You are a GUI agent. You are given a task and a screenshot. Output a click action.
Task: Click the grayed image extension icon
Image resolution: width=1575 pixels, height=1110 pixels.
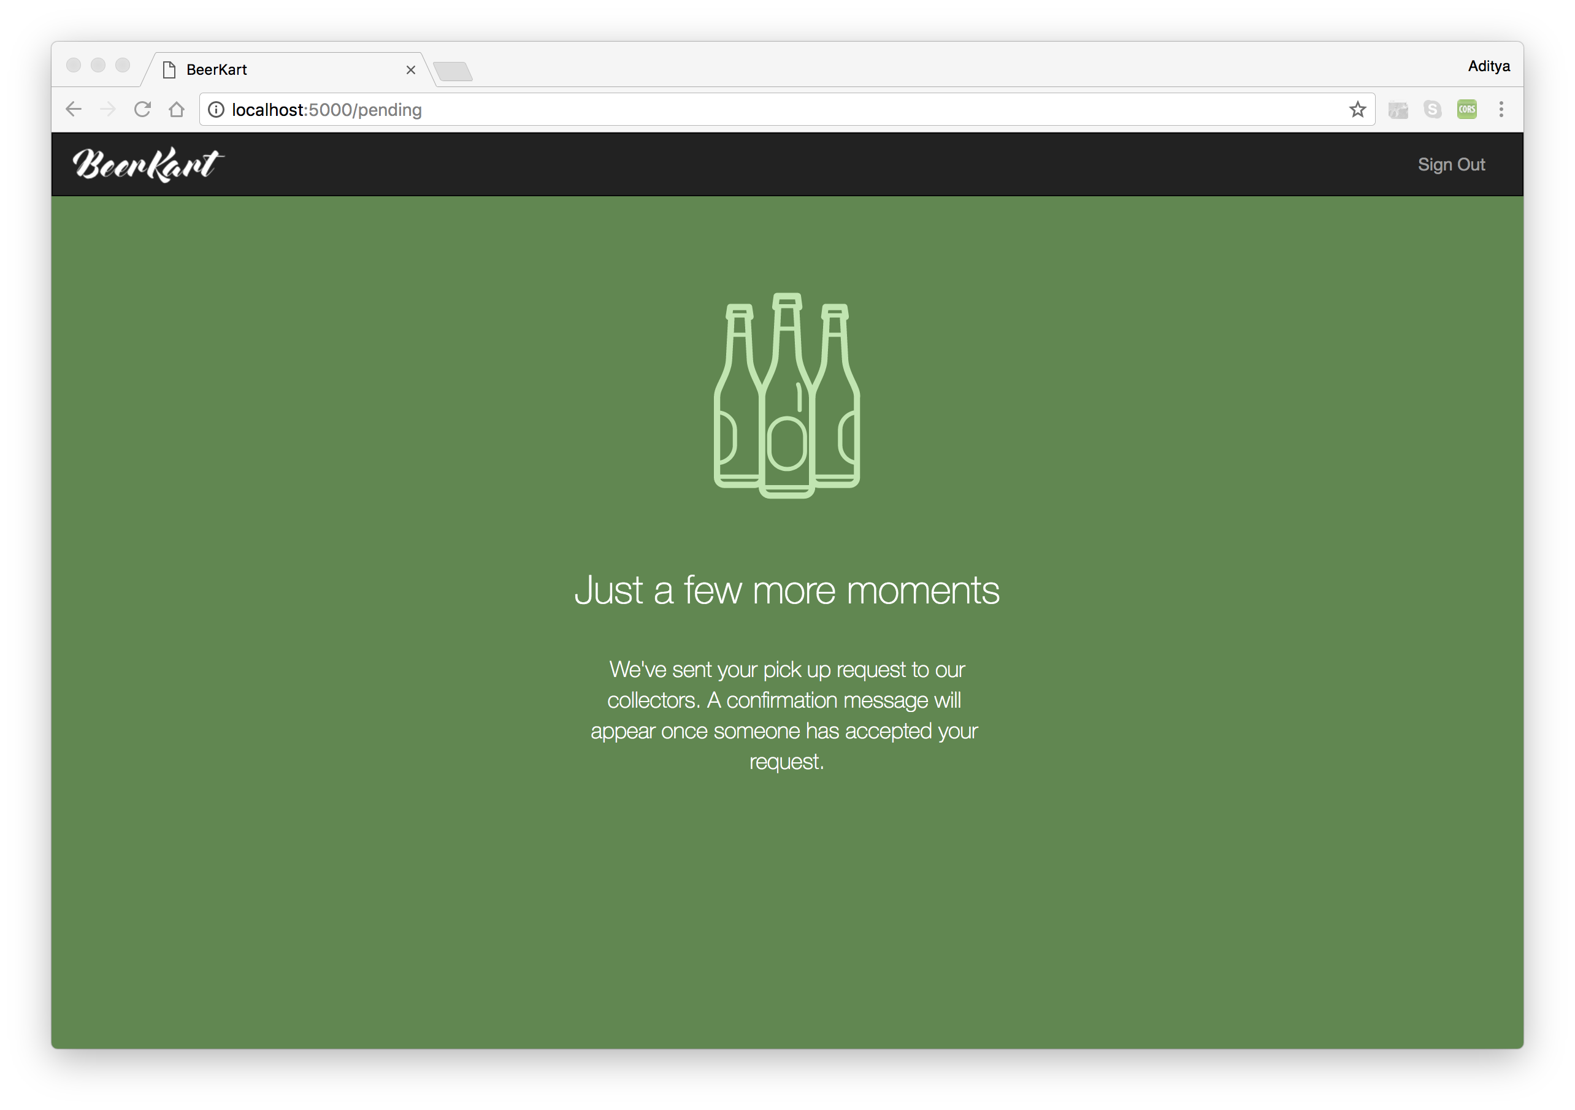(1398, 110)
